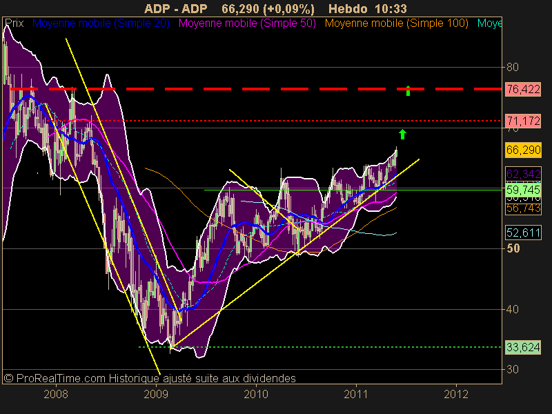Click the 'Hebdo' timeframe label
552x414 pixels.
(348, 8)
